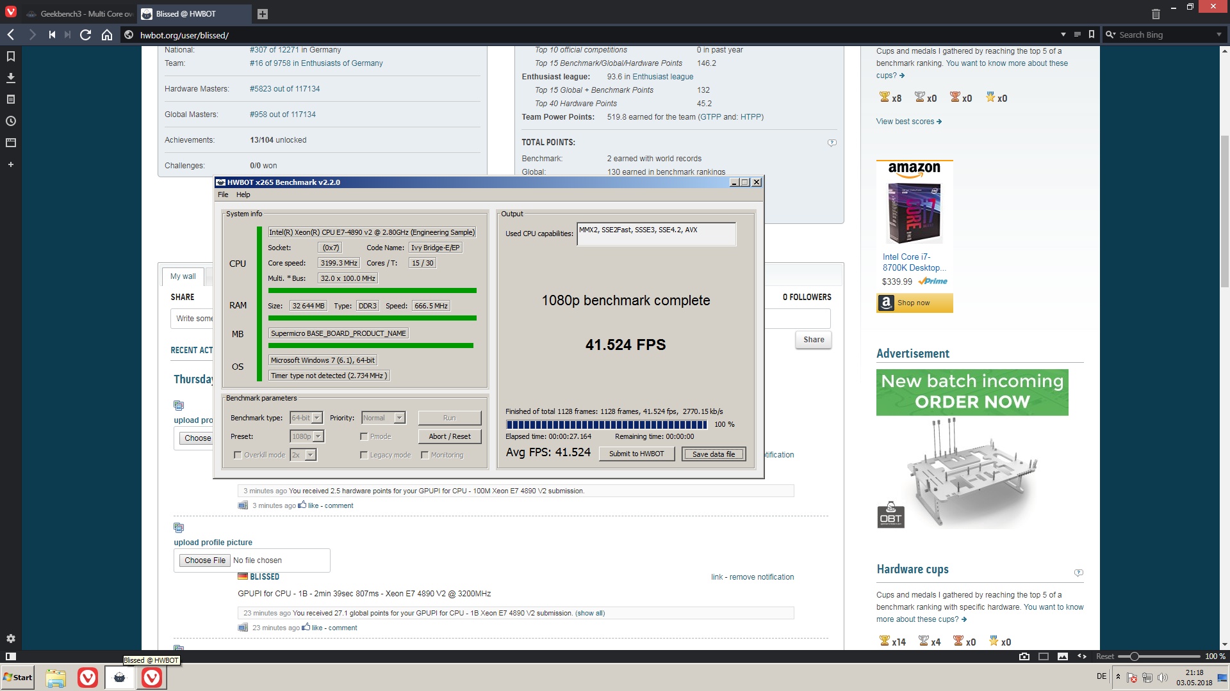
Task: Enable the Monitoring checkbox
Action: (425, 455)
